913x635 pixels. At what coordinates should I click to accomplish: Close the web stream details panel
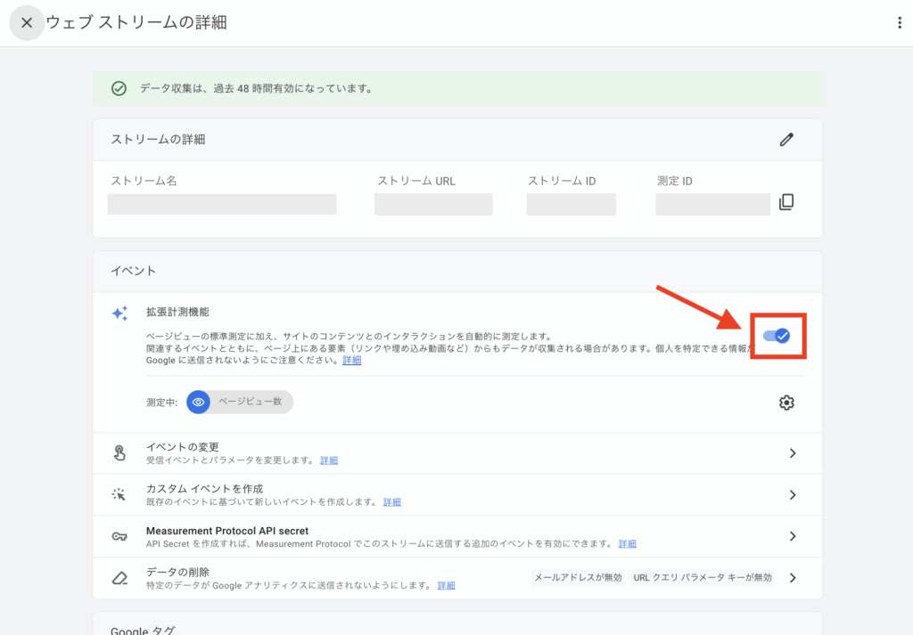pyautogui.click(x=27, y=22)
